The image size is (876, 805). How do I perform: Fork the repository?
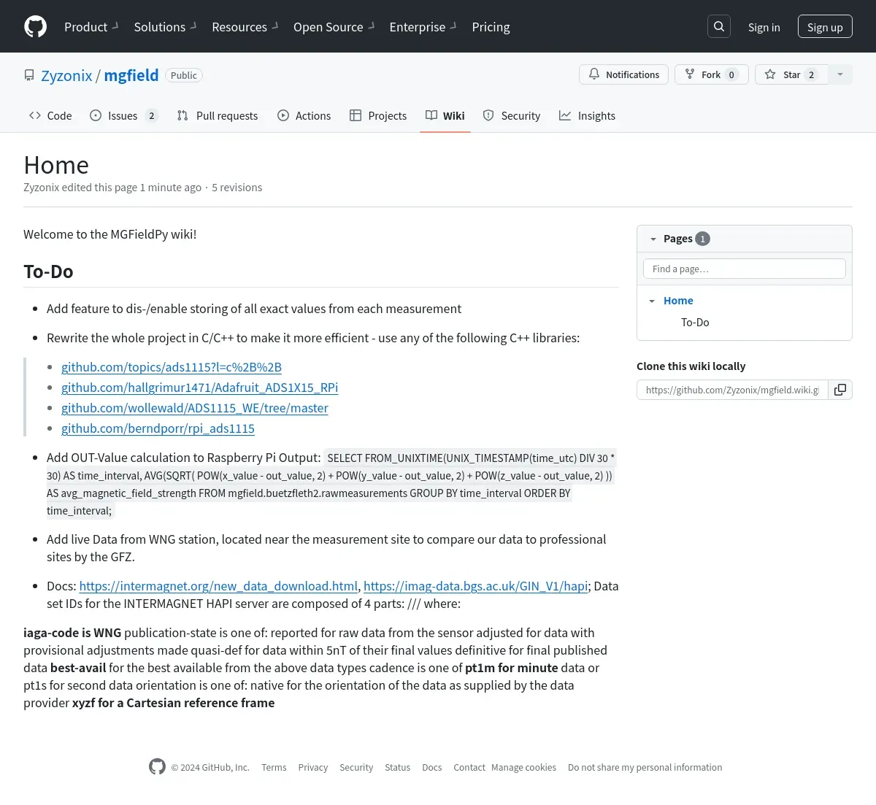click(x=712, y=74)
